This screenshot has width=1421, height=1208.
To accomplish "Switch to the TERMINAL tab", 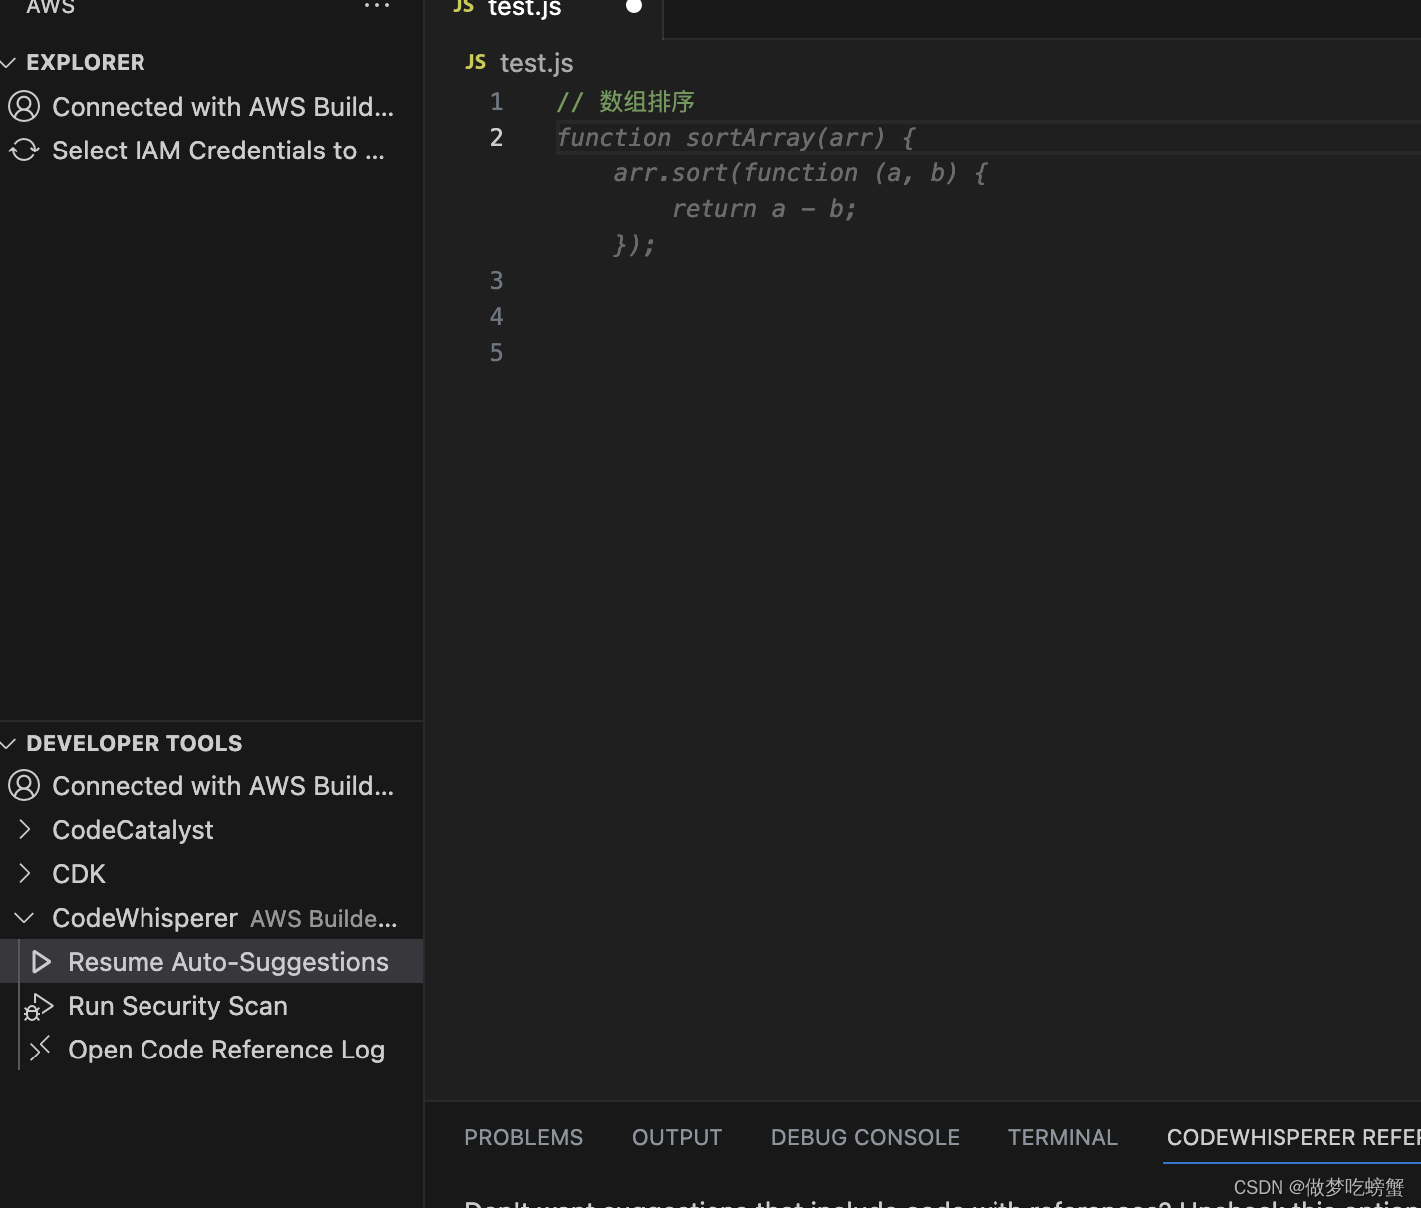I will point(1062,1137).
